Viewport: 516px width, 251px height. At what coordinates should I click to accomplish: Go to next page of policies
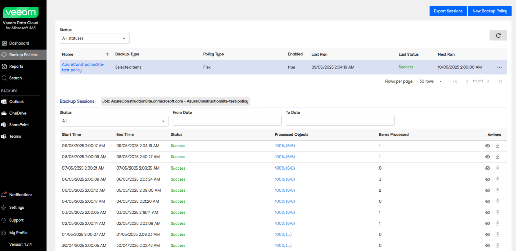[x=488, y=81]
